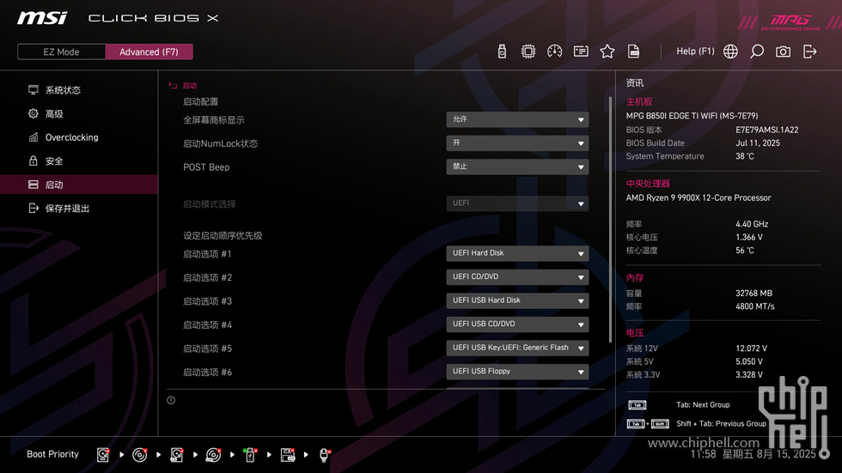Select USB hard disk icon in Boot Priority
This screenshot has height=473, width=842.
pyautogui.click(x=177, y=455)
